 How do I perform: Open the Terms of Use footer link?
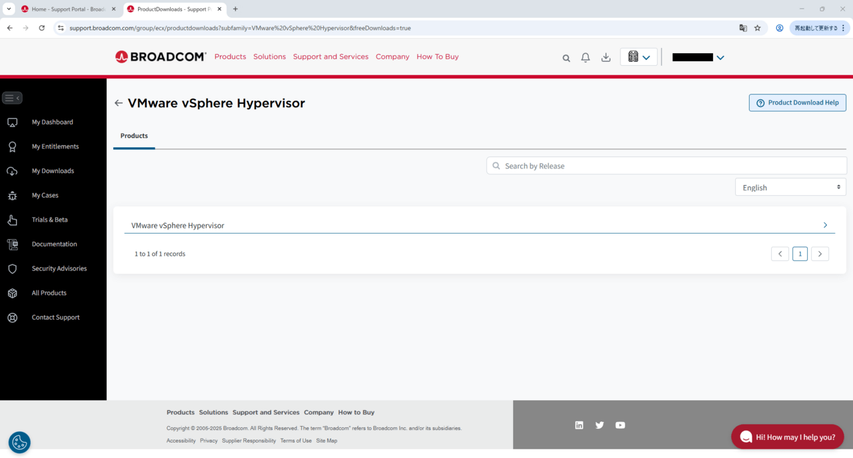(296, 441)
